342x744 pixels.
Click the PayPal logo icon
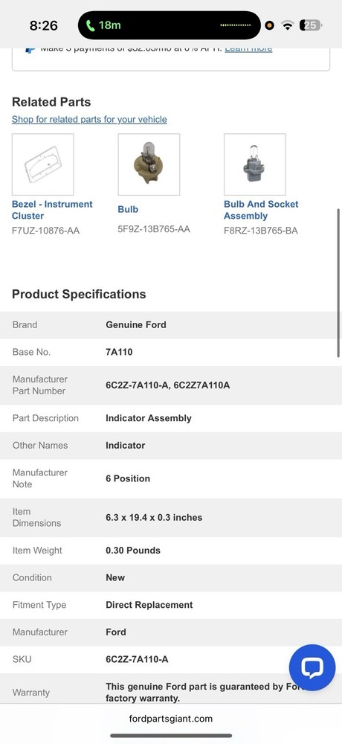pyautogui.click(x=30, y=49)
